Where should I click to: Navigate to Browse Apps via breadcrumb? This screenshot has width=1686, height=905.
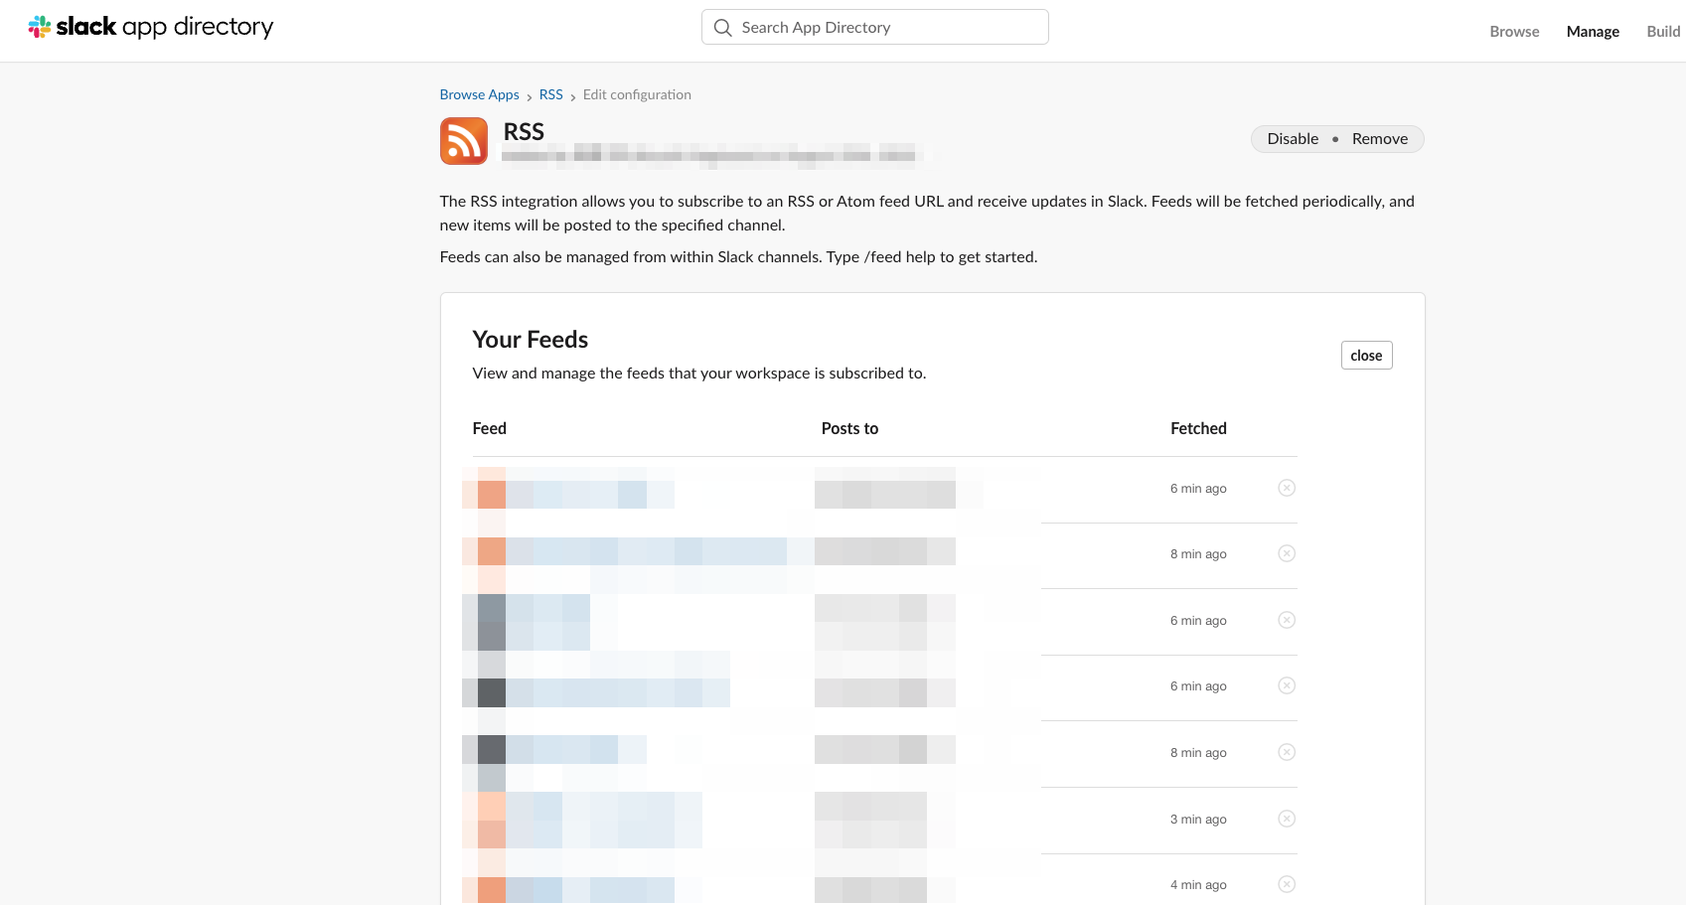pos(479,94)
